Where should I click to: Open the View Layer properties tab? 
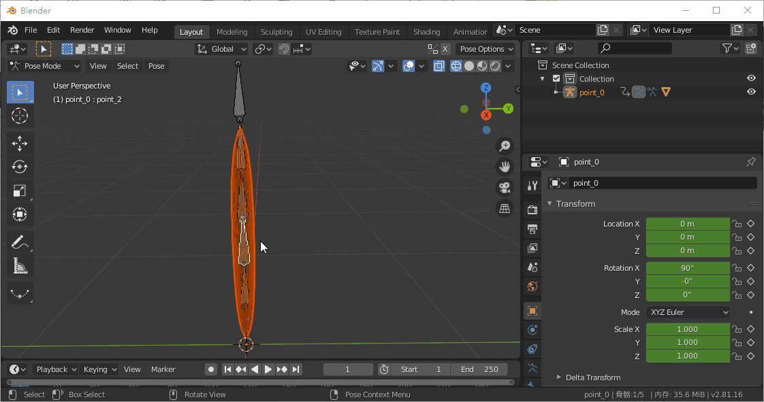532,248
